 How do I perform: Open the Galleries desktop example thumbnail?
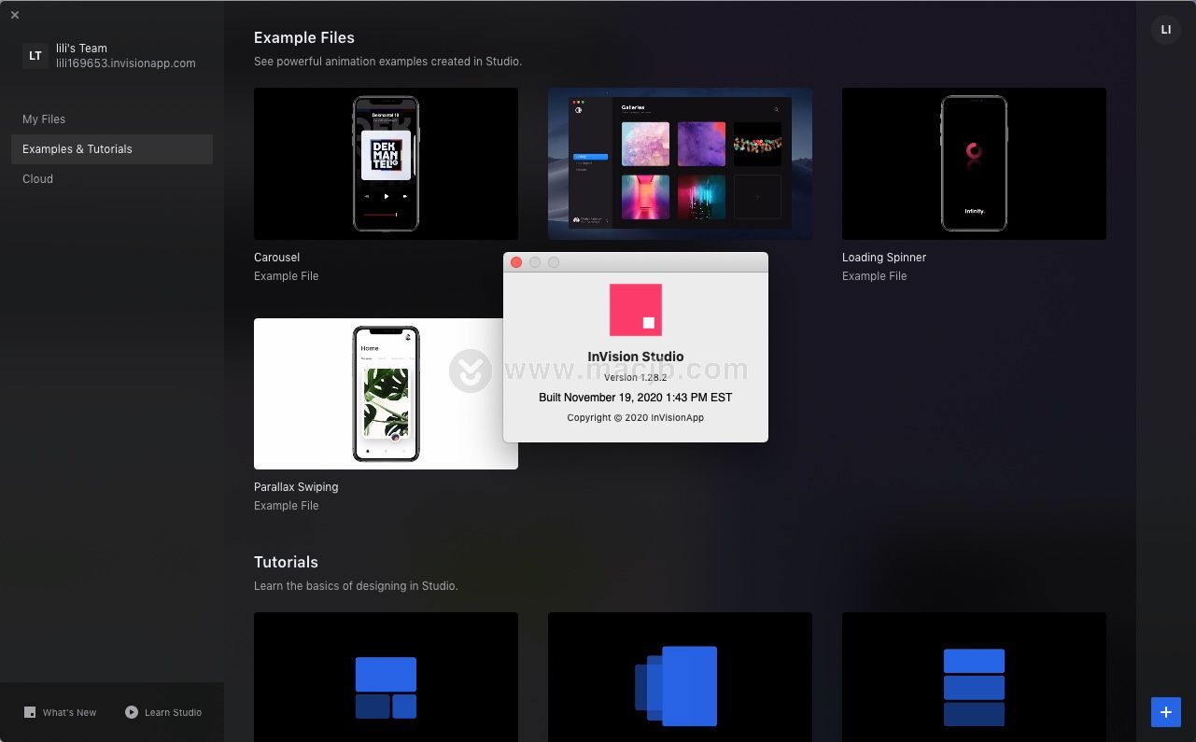click(680, 163)
